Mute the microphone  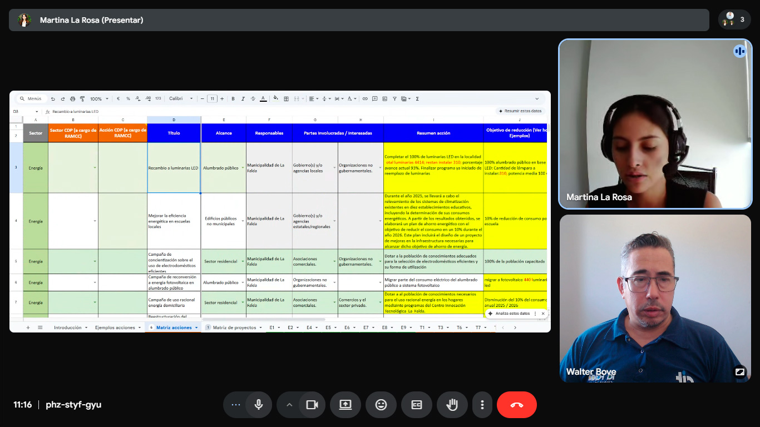pyautogui.click(x=258, y=405)
